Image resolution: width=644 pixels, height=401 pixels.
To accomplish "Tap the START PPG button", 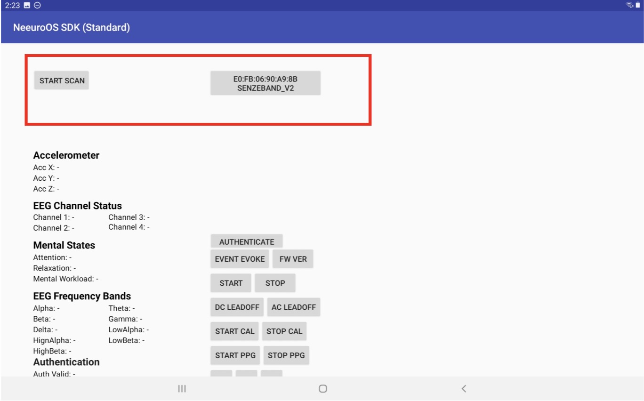I will 235,355.
